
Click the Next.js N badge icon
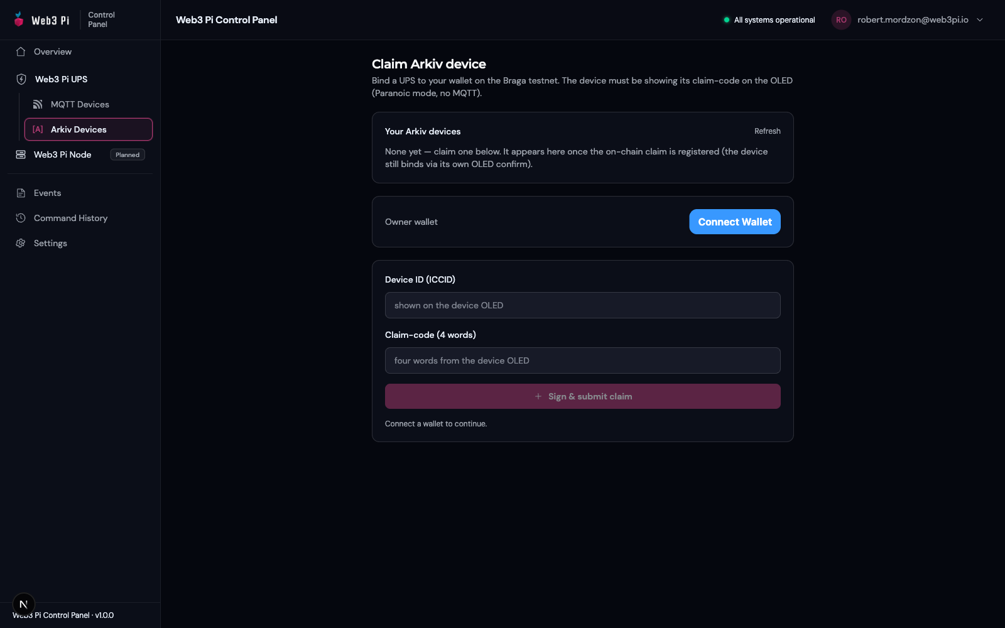point(24,605)
